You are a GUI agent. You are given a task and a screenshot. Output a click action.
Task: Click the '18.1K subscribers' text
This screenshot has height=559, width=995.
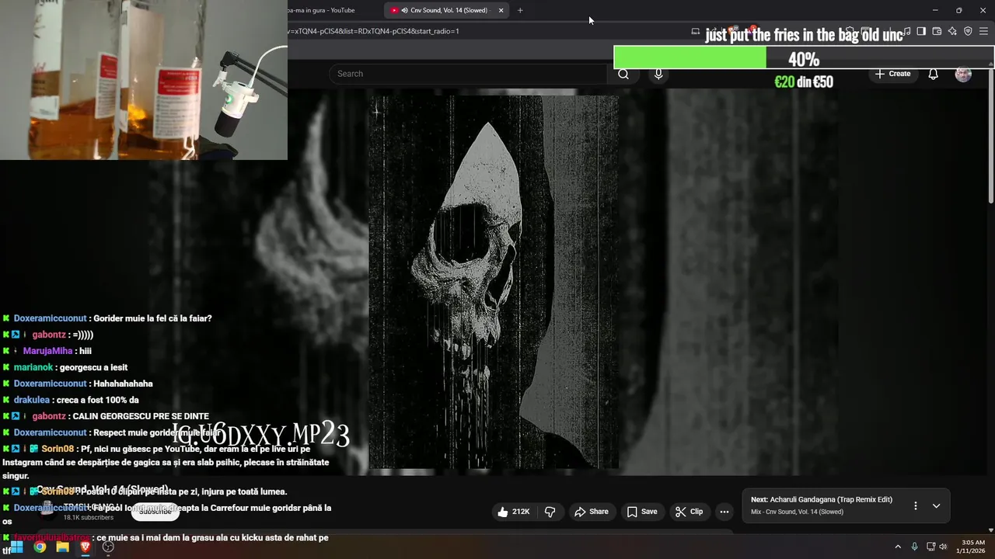point(89,517)
